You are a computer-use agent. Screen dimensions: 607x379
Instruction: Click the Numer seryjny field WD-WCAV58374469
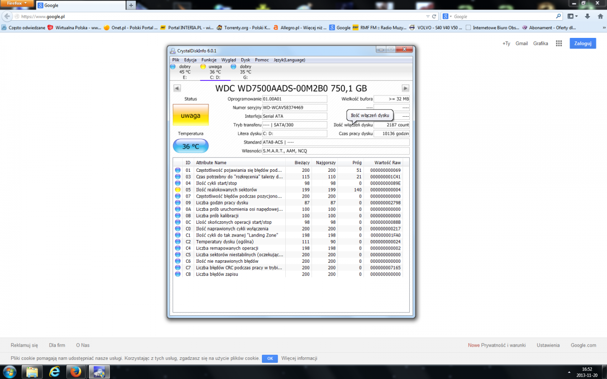click(294, 108)
